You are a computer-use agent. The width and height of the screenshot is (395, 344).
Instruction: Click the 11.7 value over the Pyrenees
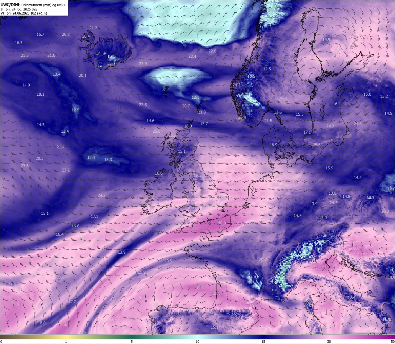(235, 314)
